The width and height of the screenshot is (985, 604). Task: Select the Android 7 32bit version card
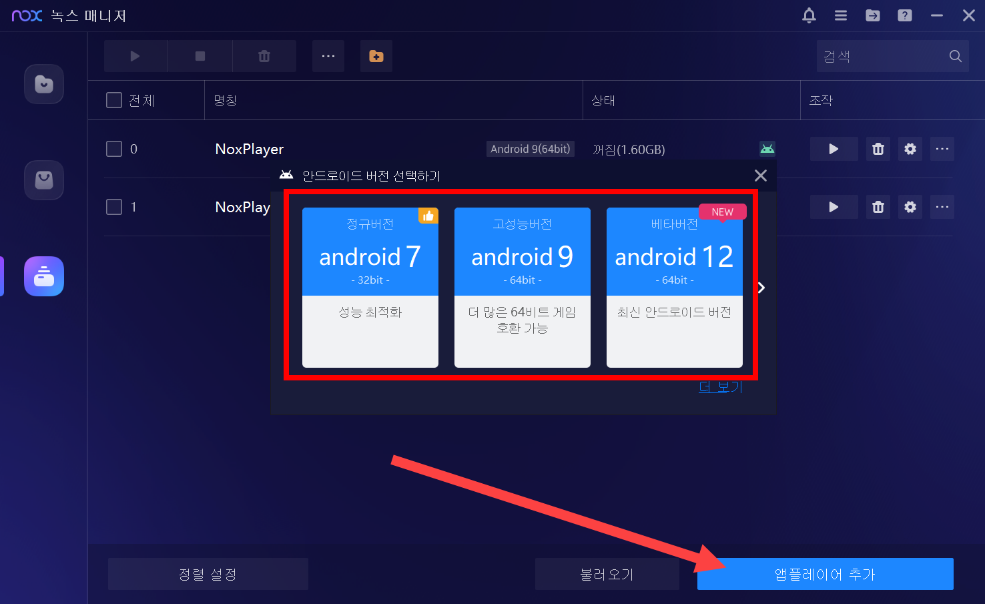(370, 288)
